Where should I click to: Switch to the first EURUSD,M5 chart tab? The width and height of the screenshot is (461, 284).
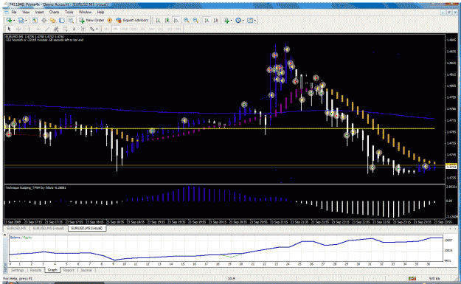point(16,228)
